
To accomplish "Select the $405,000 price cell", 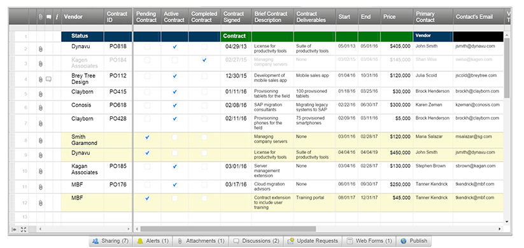I will tap(397, 49).
